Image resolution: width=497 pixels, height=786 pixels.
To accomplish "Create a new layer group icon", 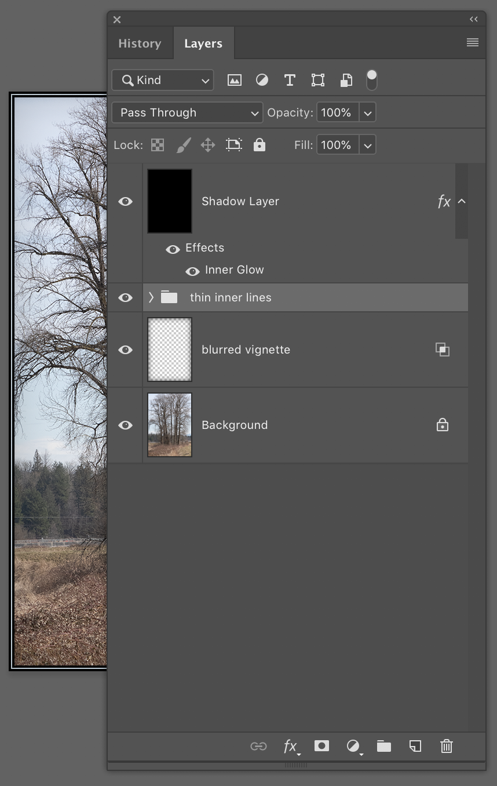I will tap(384, 746).
